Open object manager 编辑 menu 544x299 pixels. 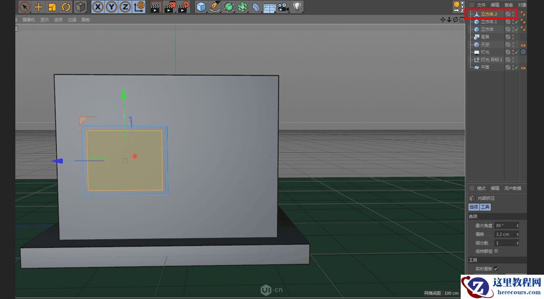tap(495, 5)
